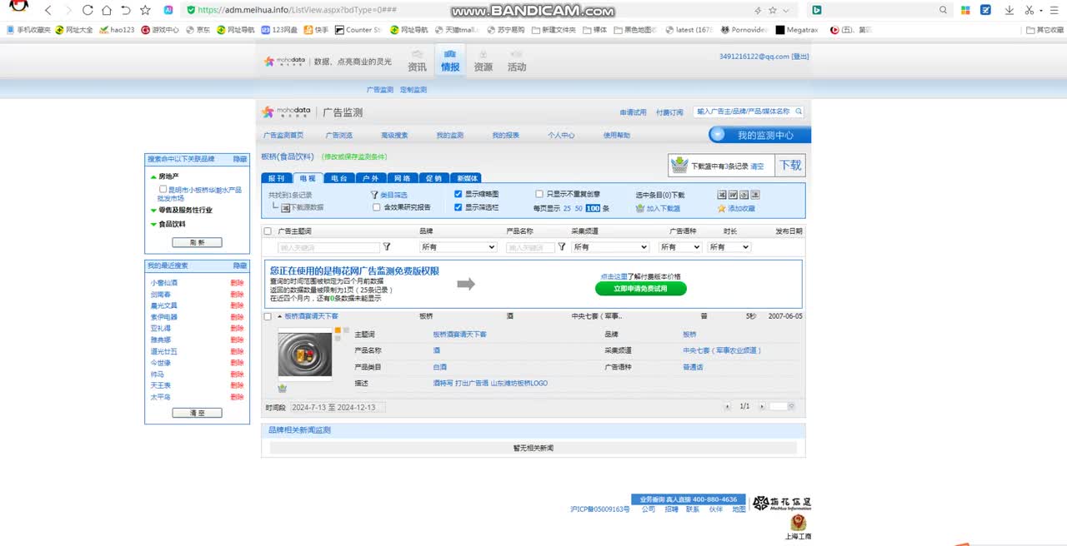Open the 采集频道 filter dropdown

tap(610, 247)
